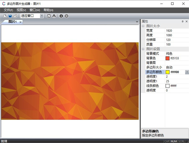Switch to the 图片1 tab
189x143 pixels.
coord(13,22)
